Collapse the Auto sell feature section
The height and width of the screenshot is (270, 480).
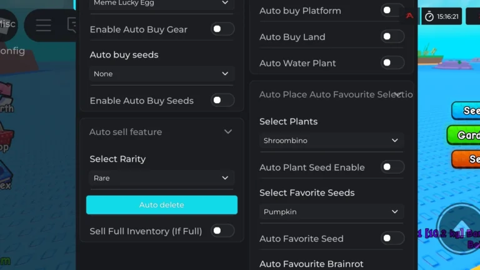228,132
